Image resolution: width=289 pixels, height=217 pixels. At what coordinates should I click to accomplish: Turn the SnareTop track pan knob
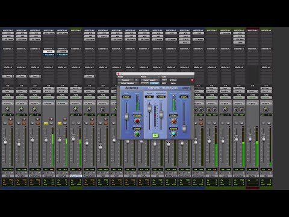(x=35, y=110)
